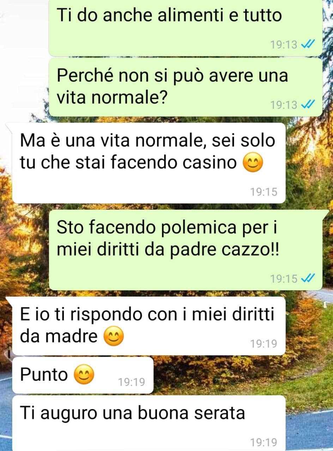Click the 19:19 timestamp on 'buona serata' message
The width and height of the screenshot is (333, 451).
pyautogui.click(x=264, y=442)
